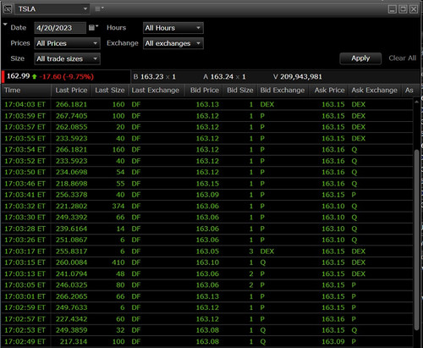This screenshot has width=423, height=348.
Task: Sort by the Ask Price column header
Action: tap(329, 91)
